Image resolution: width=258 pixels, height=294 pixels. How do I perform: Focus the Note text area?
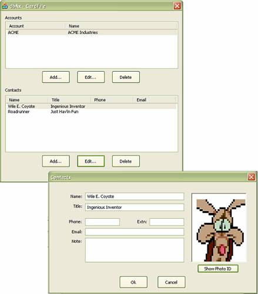[x=135, y=250]
